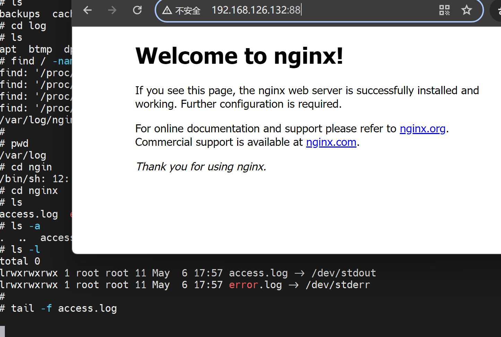Focus the 192.168.126.132:88 address field
Image resolution: width=501 pixels, height=337 pixels.
[x=312, y=10]
